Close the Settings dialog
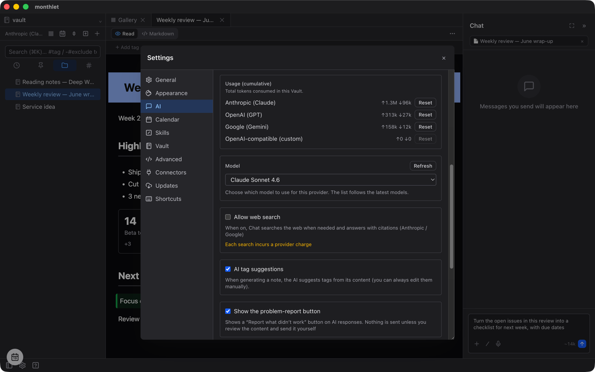Viewport: 595px width, 372px height. (x=444, y=58)
